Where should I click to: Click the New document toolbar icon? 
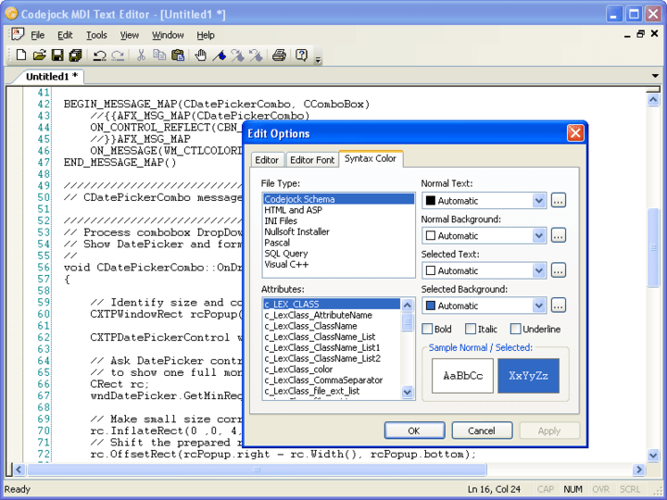[20, 56]
